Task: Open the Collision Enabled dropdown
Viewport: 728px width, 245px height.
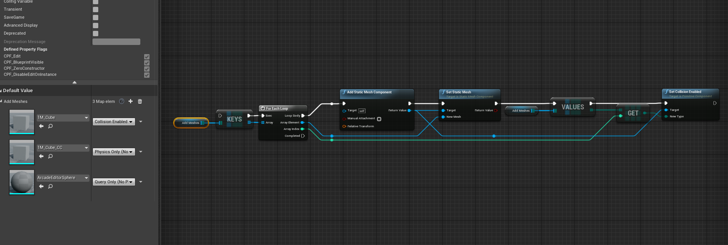Action: [x=114, y=122]
